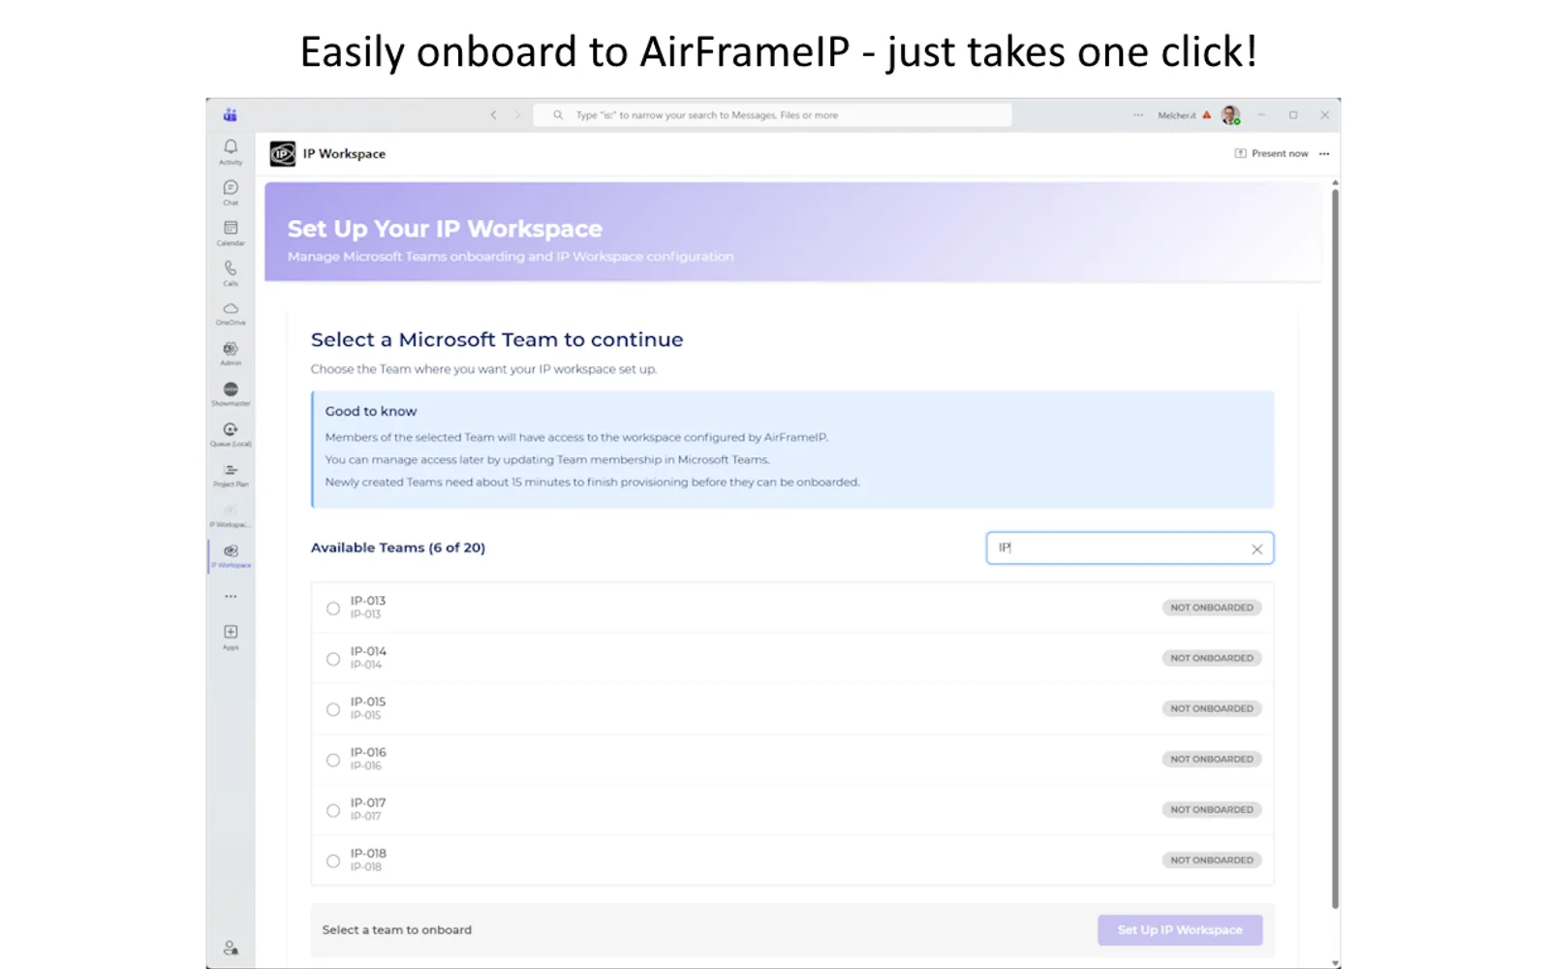Select the IP-018 team radio button
The height and width of the screenshot is (969, 1550).
(333, 860)
